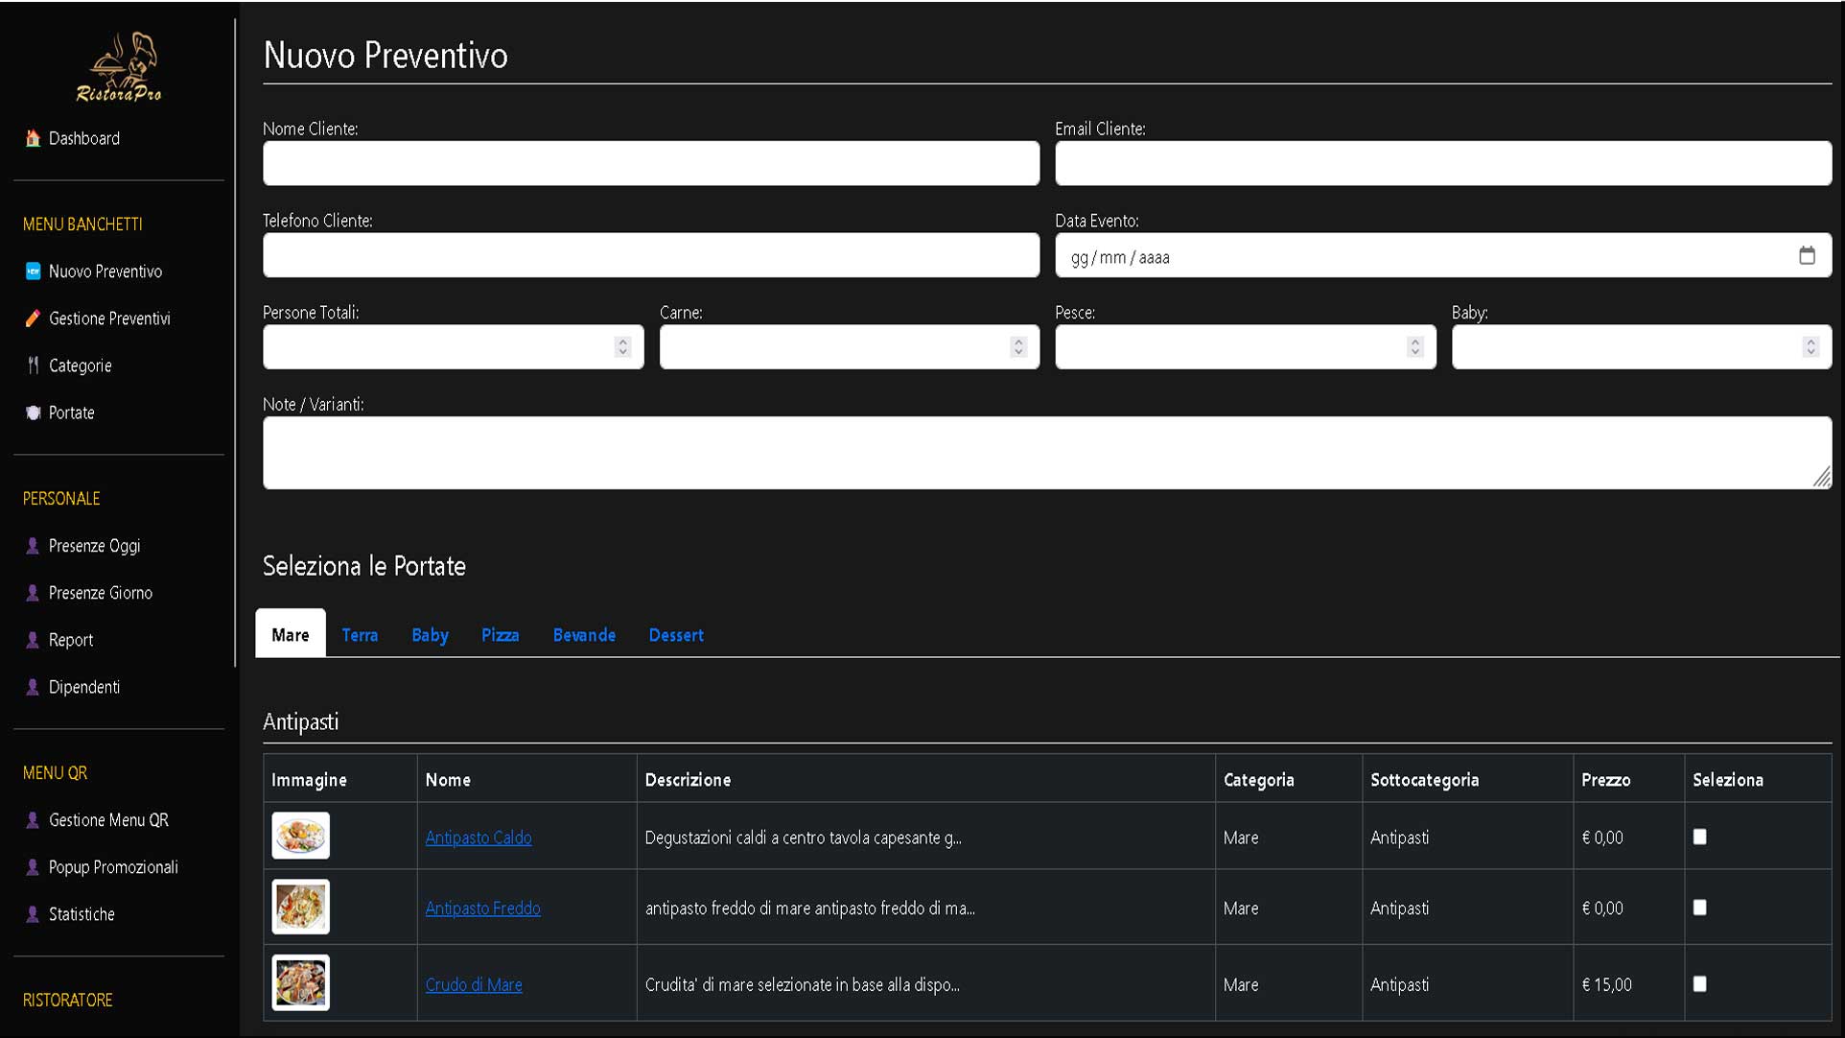Screen dimensions: 1845x1038
Task: Click the RistoraPro logo
Action: pyautogui.click(x=119, y=67)
